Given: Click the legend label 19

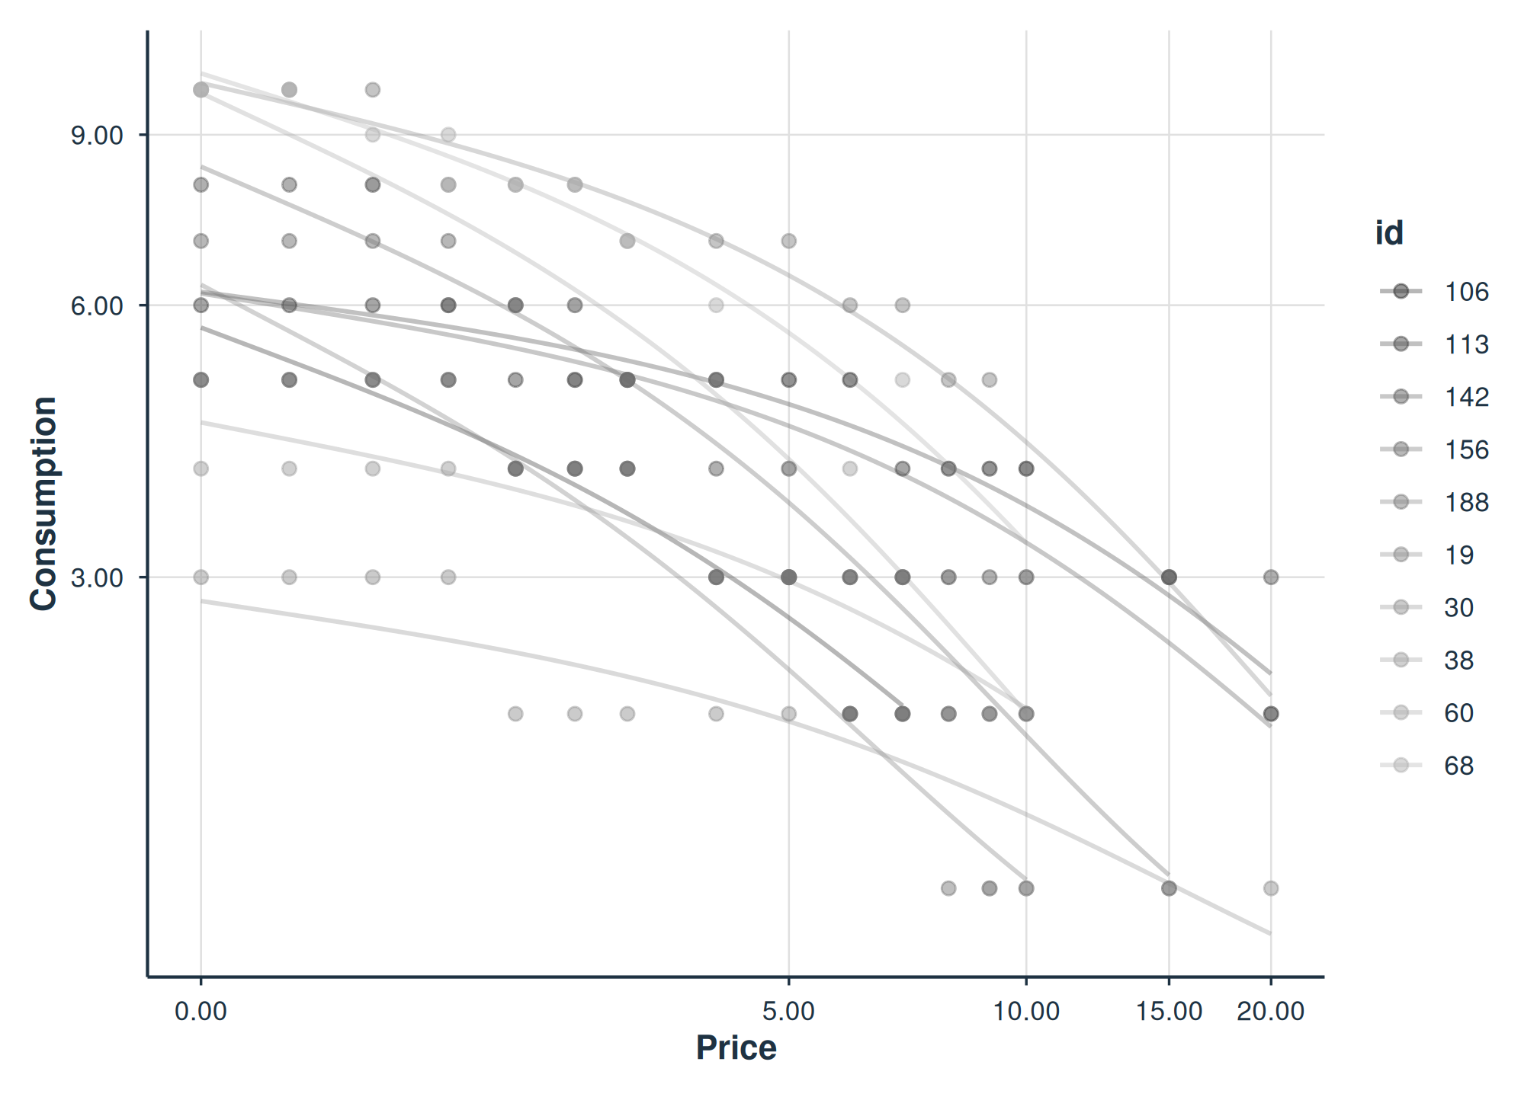Looking at the screenshot, I should click(1458, 555).
